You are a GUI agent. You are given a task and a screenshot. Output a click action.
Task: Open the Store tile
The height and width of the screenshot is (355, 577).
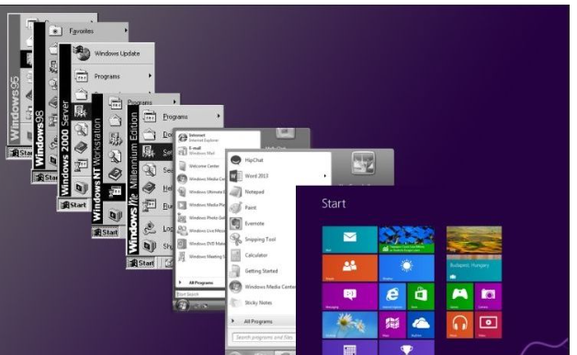pyautogui.click(x=421, y=296)
